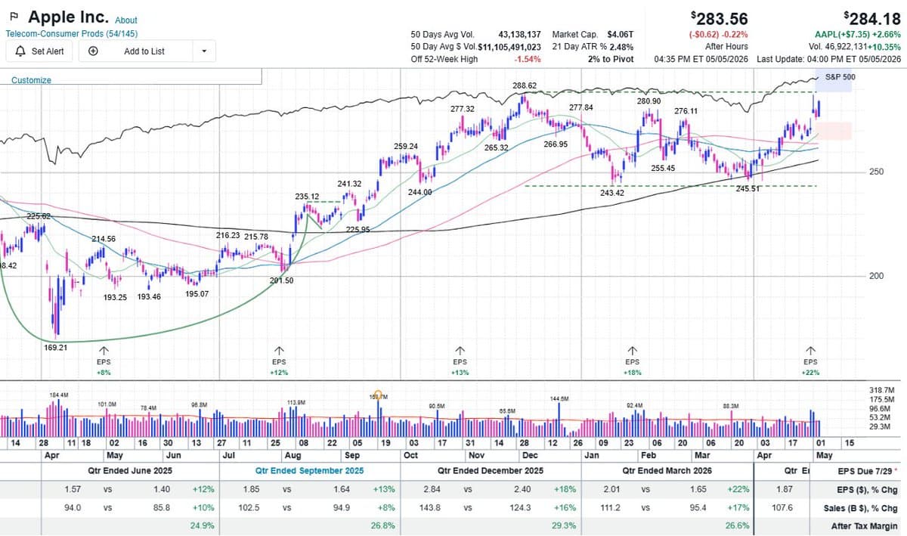The width and height of the screenshot is (907, 536).
Task: Click the EPS +12% arrow marker
Action: click(279, 351)
